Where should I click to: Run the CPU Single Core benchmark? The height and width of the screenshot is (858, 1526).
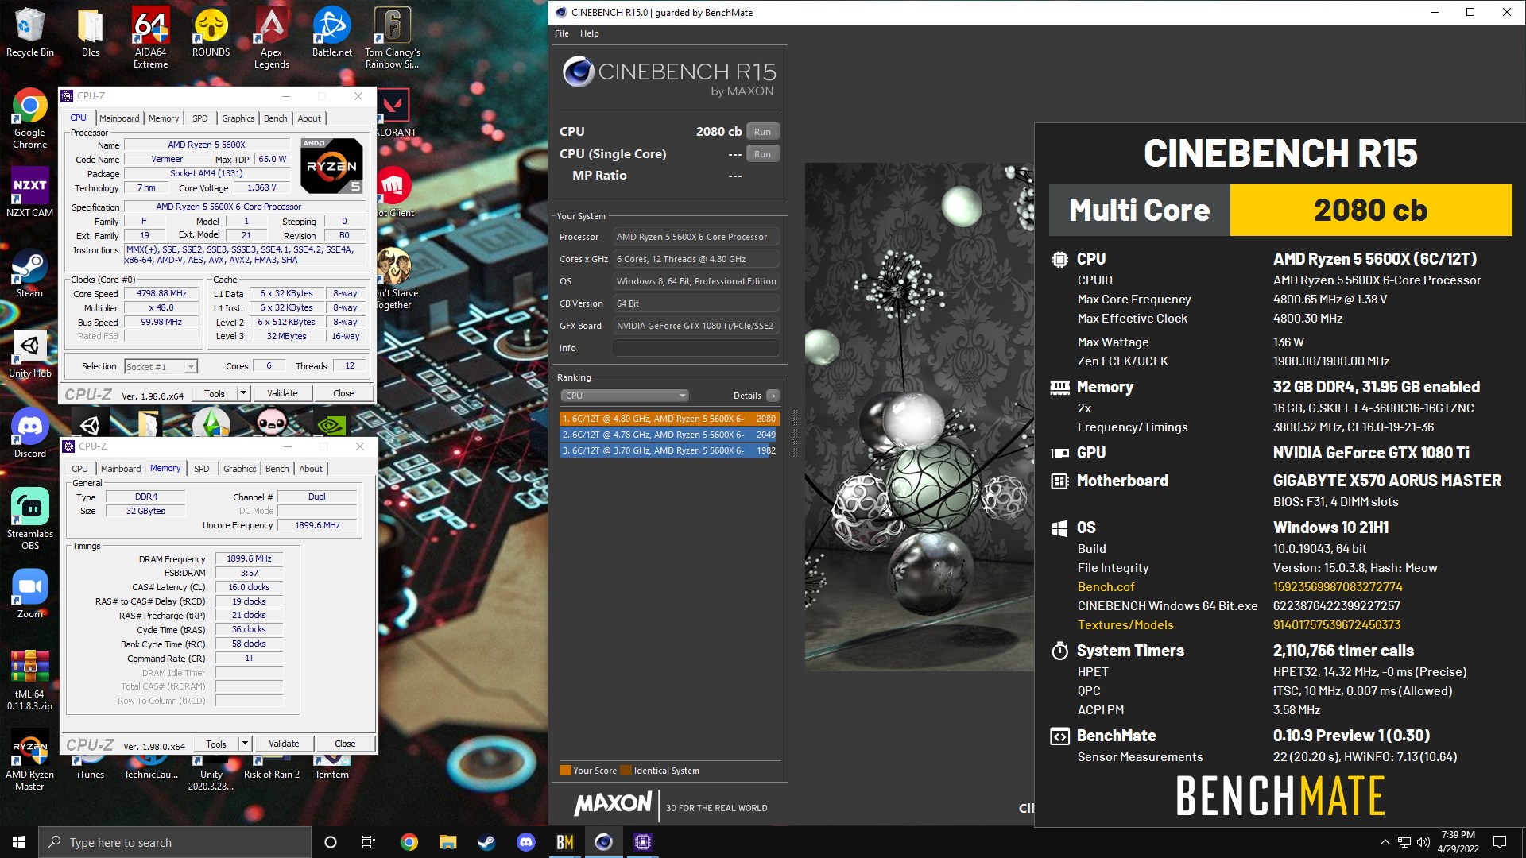point(762,154)
